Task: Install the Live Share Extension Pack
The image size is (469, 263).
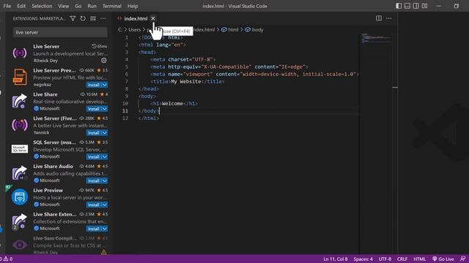Action: (94, 229)
